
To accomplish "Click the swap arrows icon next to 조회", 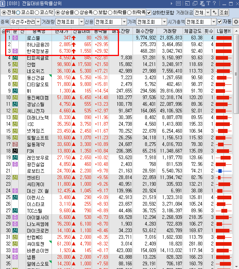I will (x=214, y=13).
